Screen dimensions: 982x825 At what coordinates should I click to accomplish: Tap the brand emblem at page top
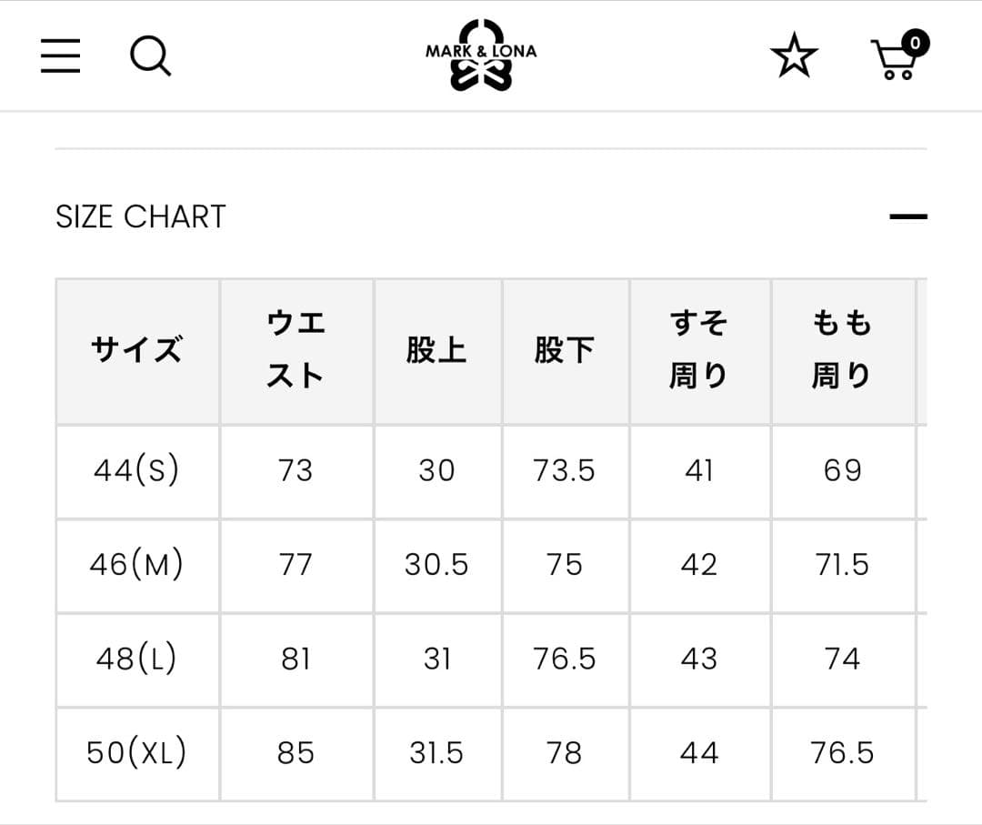(x=483, y=55)
